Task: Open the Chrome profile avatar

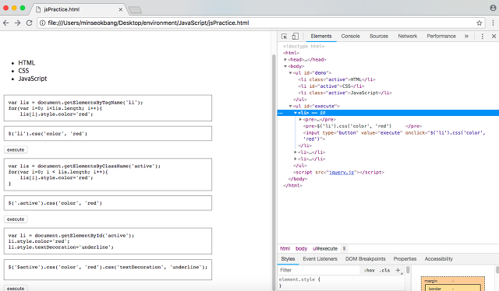Action: click(x=493, y=9)
